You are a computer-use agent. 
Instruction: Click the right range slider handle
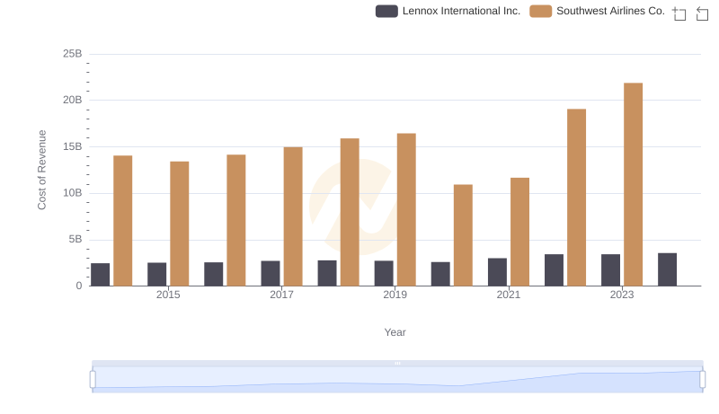pyautogui.click(x=704, y=380)
